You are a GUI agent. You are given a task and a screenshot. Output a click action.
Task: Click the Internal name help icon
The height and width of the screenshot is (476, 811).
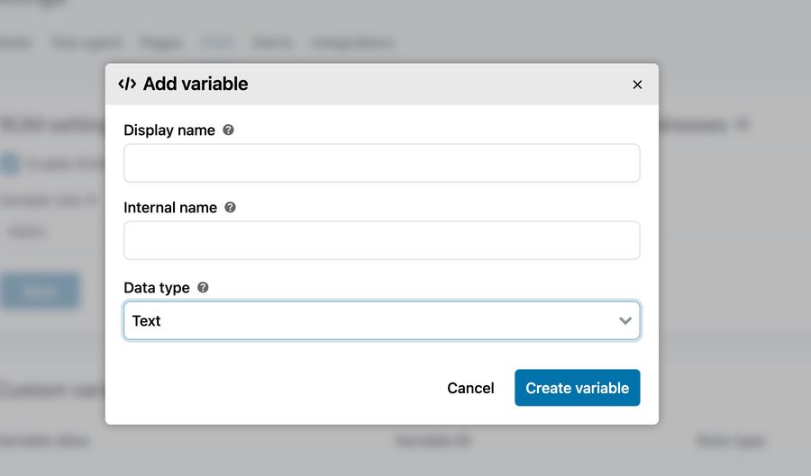230,208
